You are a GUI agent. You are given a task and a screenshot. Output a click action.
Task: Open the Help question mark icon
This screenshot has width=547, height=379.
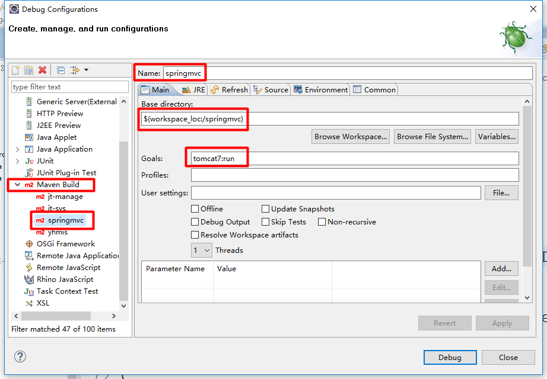point(20,356)
